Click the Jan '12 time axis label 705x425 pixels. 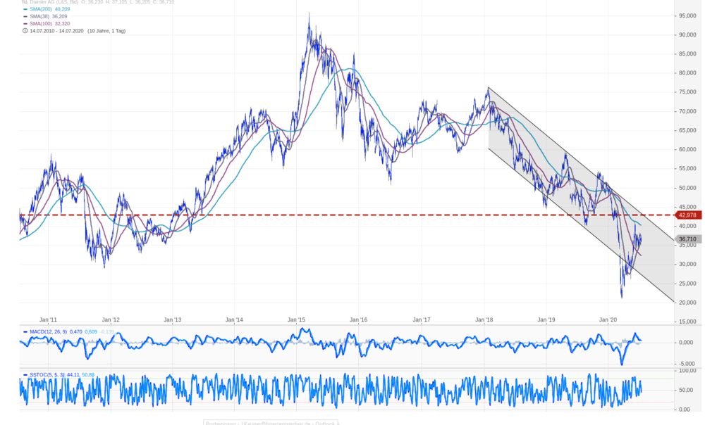111,320
